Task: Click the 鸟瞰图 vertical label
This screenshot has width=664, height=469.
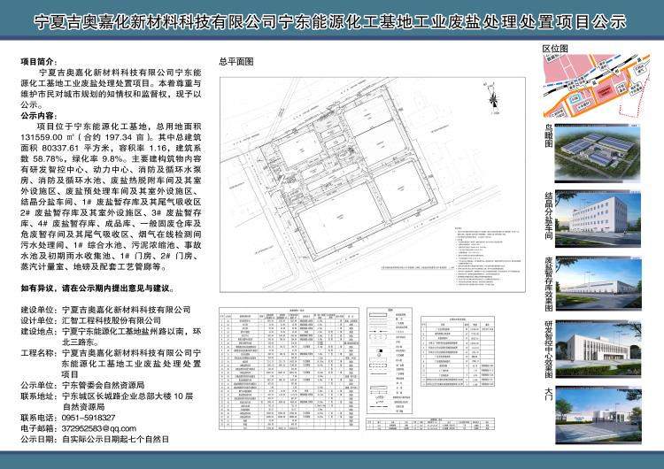Action: click(548, 136)
